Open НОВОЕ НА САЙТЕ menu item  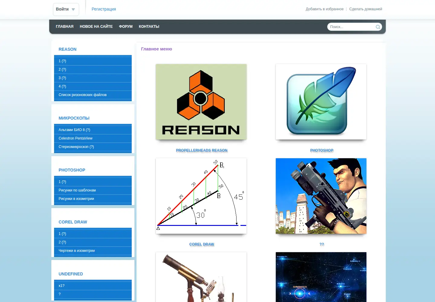96,27
